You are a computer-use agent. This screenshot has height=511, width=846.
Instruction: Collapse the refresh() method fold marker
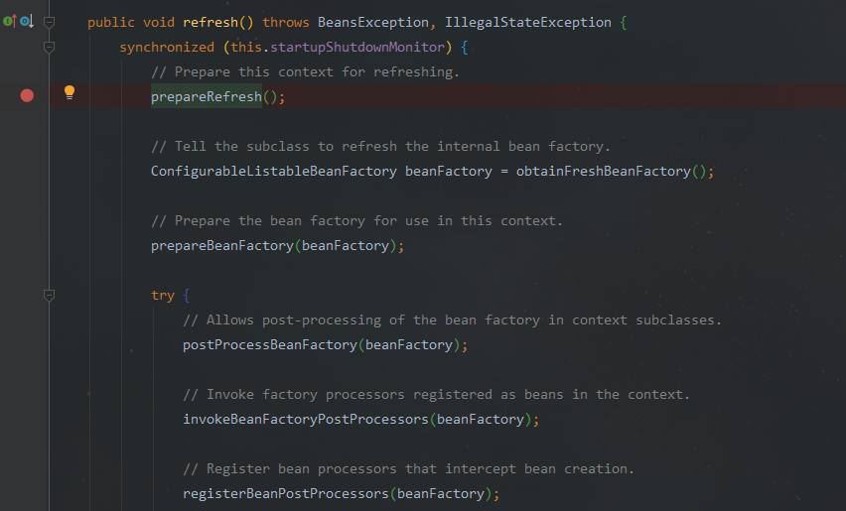[49, 22]
